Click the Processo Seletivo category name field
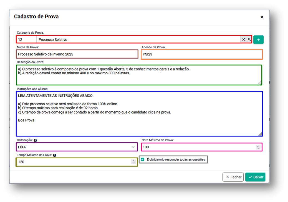The image size is (288, 202). [138, 39]
